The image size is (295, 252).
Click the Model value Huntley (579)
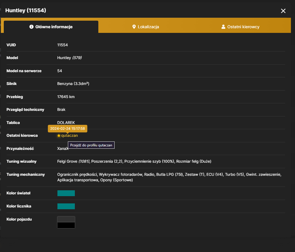point(69,58)
